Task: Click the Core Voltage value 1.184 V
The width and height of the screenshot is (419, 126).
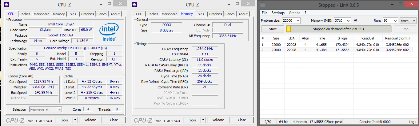Action: click(x=82, y=41)
